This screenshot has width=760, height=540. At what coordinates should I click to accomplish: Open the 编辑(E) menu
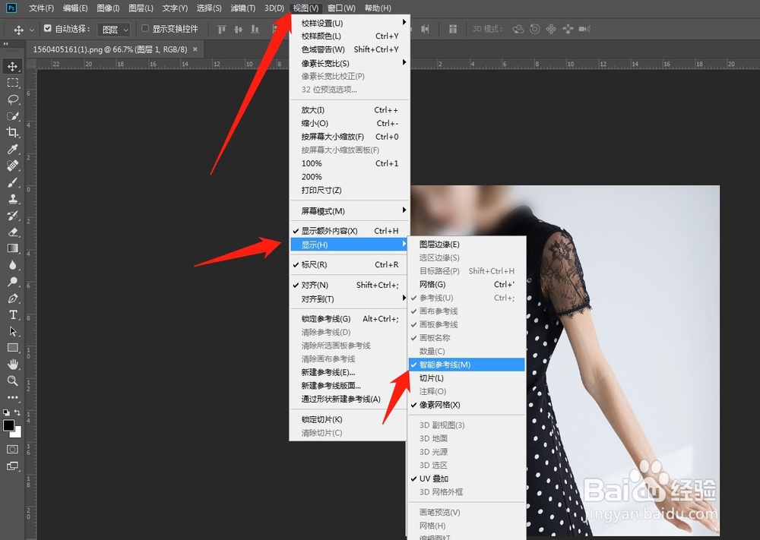point(75,8)
